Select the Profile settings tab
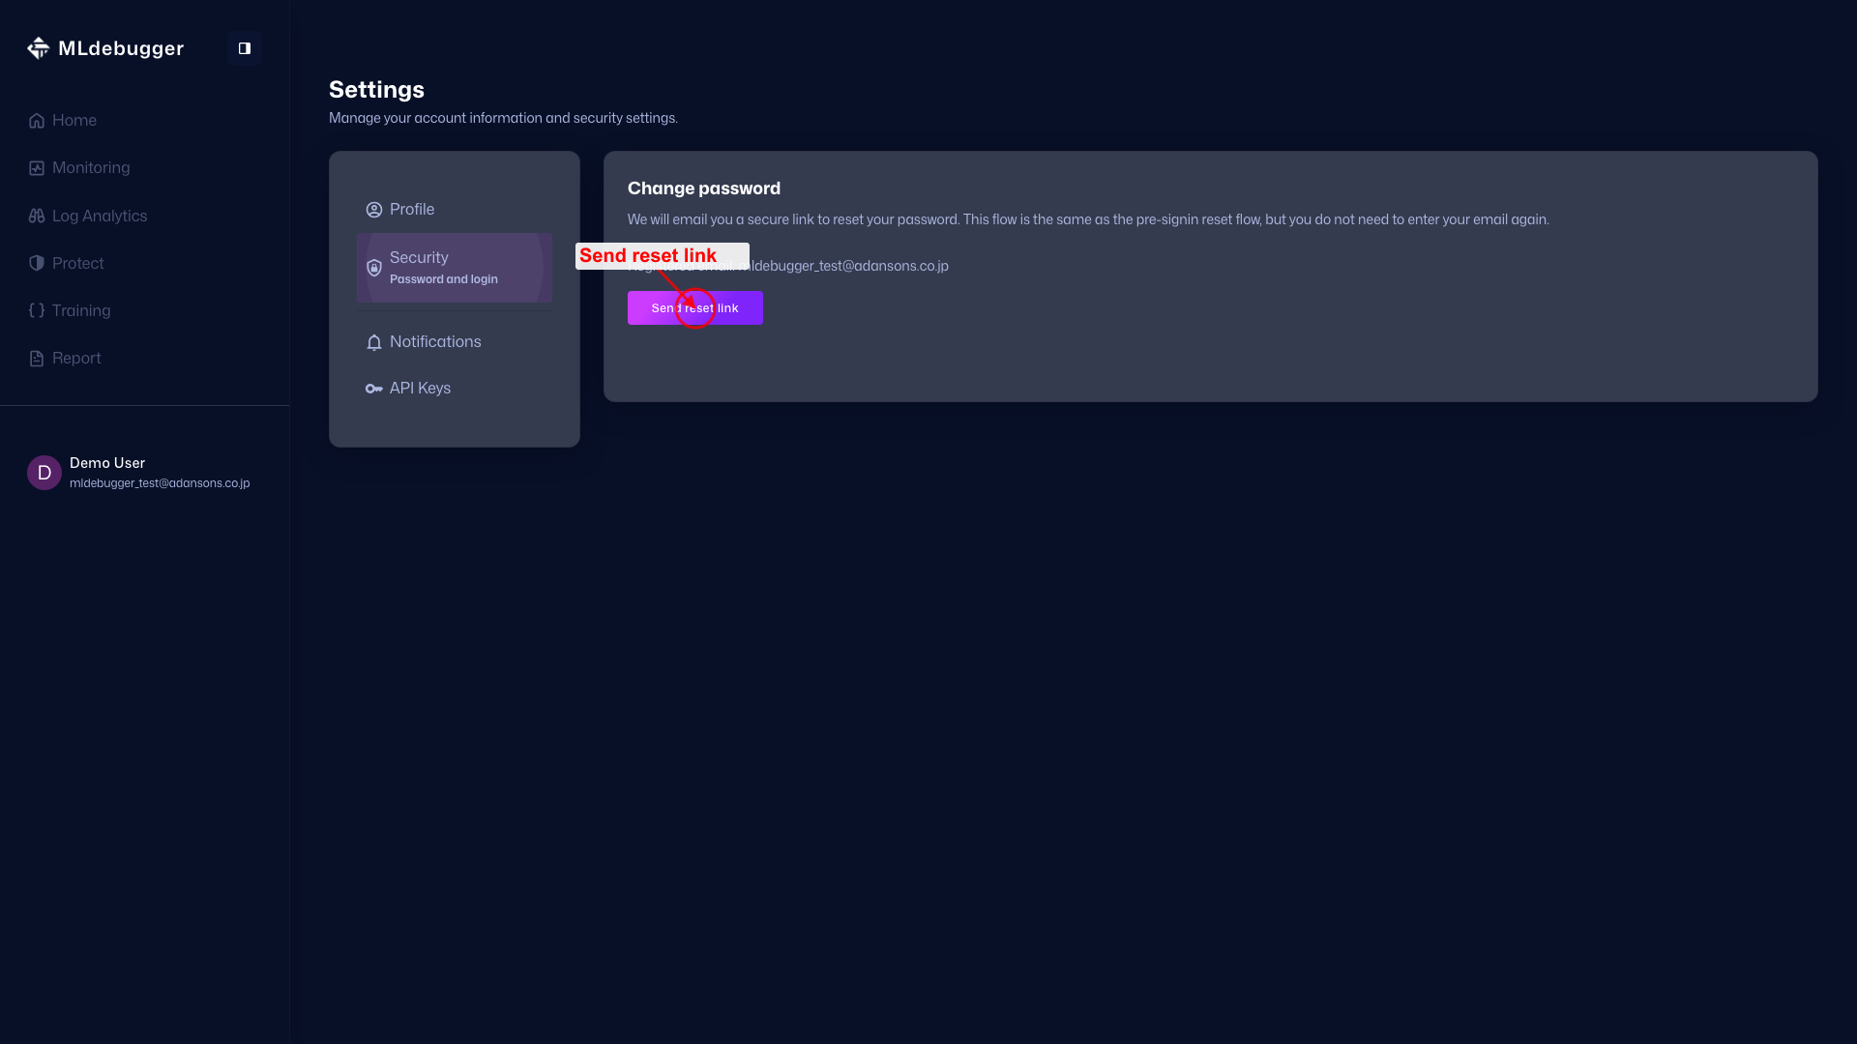 click(x=411, y=210)
